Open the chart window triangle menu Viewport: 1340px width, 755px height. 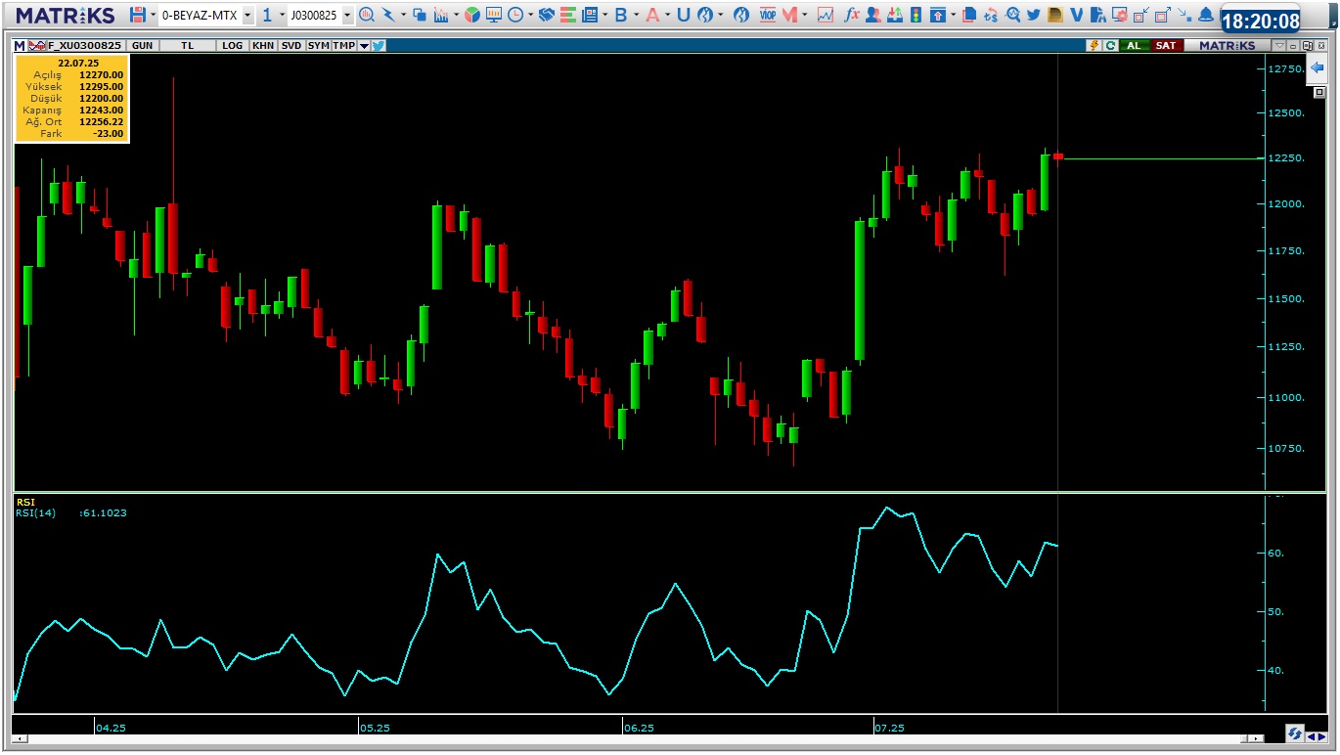(1279, 46)
